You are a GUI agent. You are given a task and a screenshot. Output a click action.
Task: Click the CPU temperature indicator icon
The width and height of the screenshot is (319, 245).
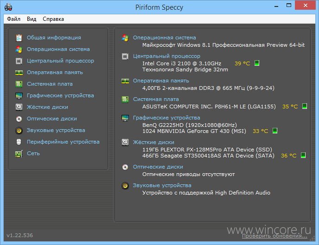[257, 63]
